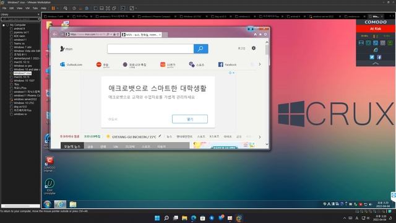Close the Library panel
Viewport: 396px width, 223px height.
click(38, 14)
